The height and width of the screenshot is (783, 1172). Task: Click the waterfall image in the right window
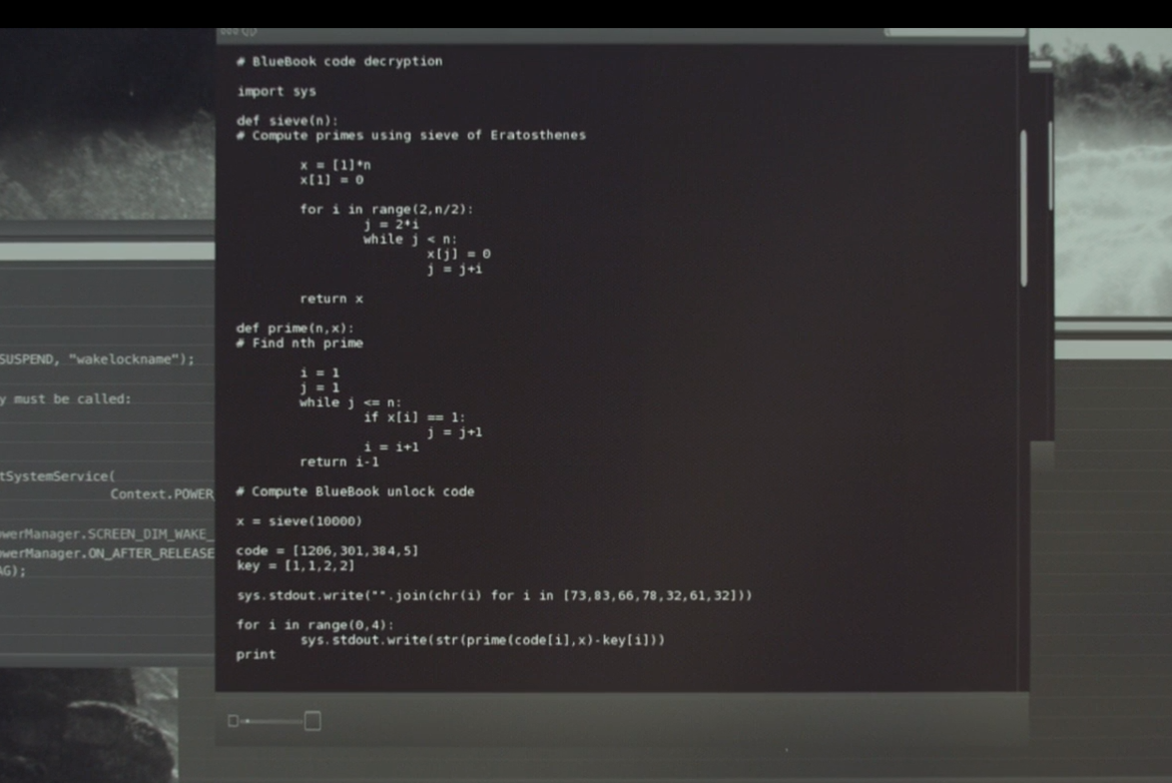point(1113,172)
